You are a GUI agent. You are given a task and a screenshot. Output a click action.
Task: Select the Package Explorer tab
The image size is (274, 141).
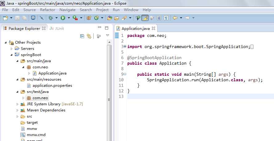24,28
